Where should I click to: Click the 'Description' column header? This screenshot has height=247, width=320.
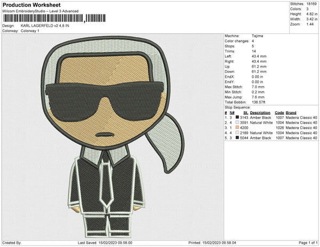click(x=260, y=113)
